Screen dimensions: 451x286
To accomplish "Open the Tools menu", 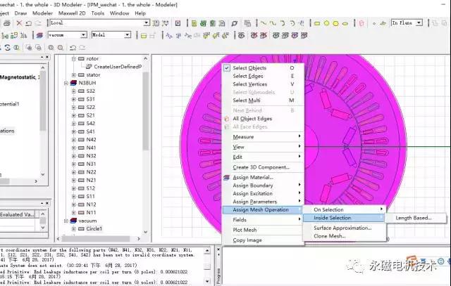I will click(97, 13).
